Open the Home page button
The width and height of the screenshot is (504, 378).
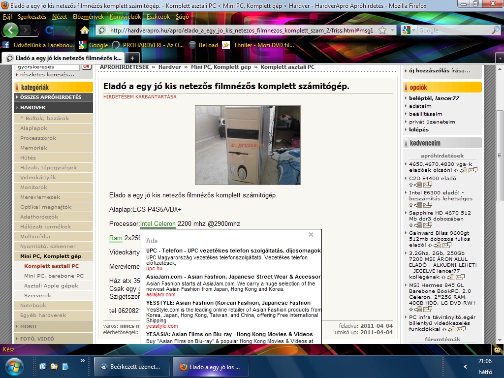pyautogui.click(x=85, y=30)
